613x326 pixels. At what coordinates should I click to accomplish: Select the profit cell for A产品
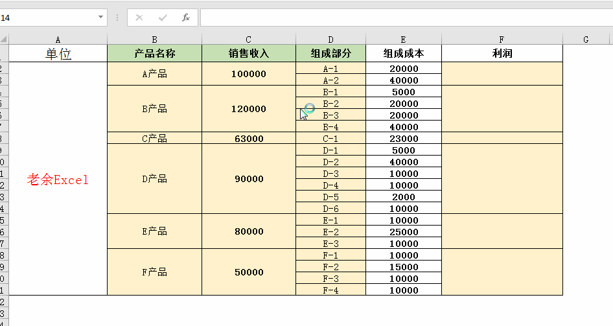pyautogui.click(x=502, y=74)
